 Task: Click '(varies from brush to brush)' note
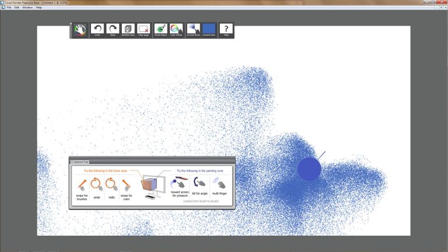[201, 201]
